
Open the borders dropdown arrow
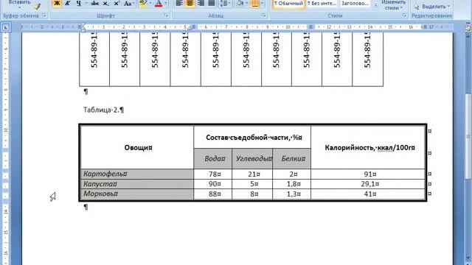(262, 3)
